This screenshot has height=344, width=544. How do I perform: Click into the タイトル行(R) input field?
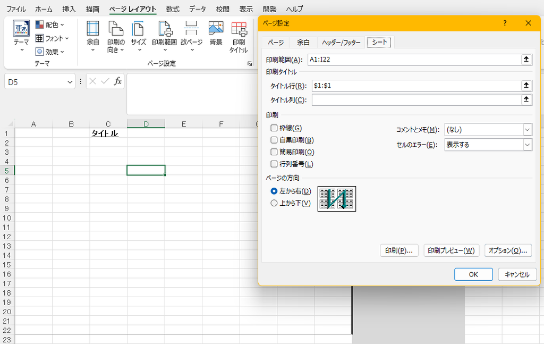pos(416,86)
